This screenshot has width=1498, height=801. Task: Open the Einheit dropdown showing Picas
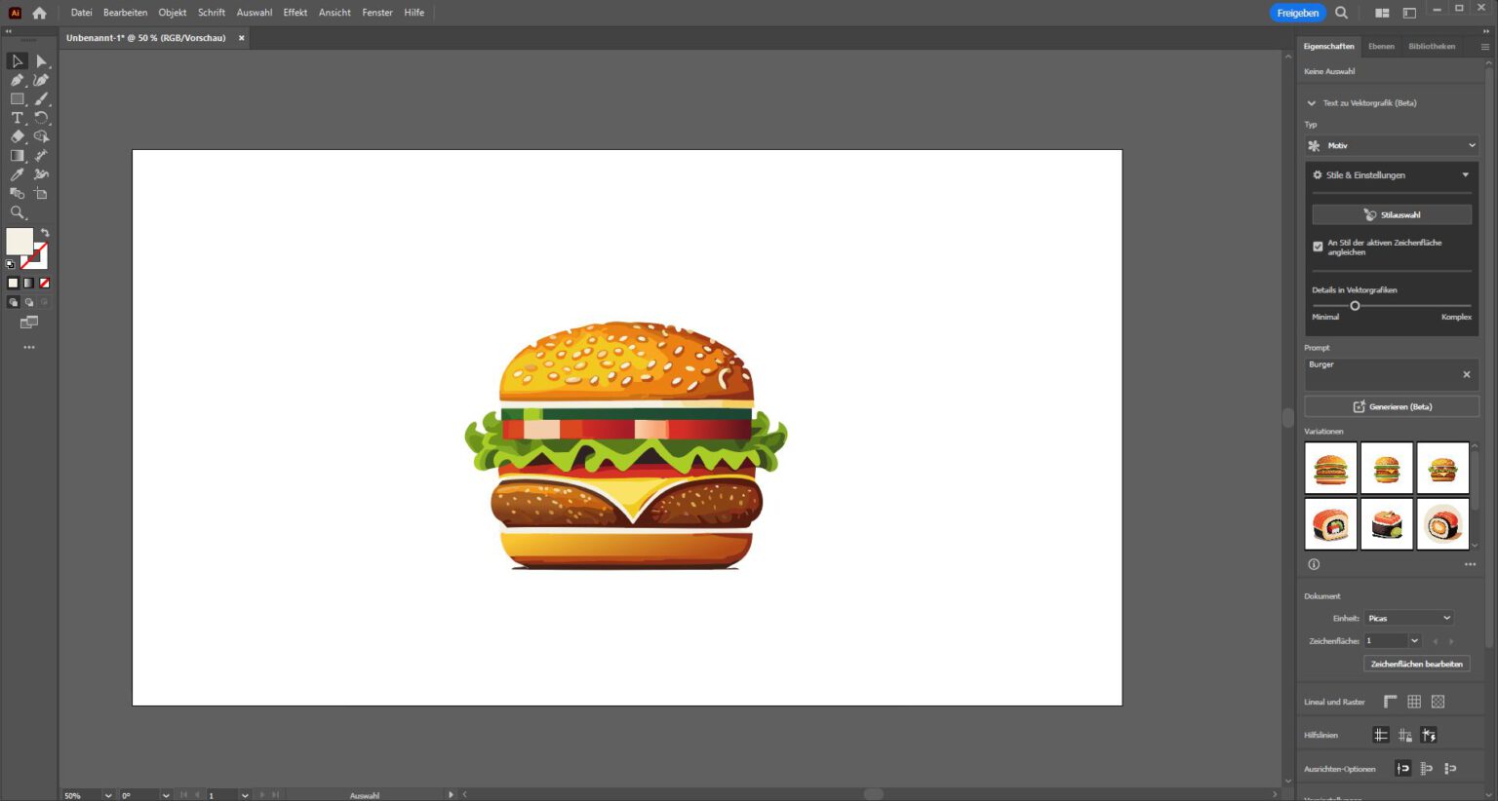(1407, 617)
